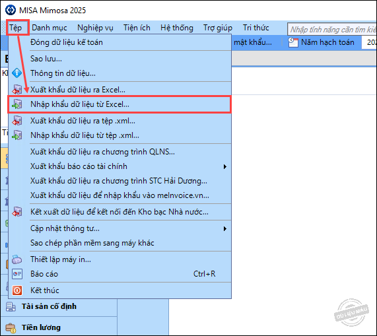Image resolution: width=377 pixels, height=336 pixels.
Task: Click the Xuất khẩu ra tệp .xml icon
Action: point(17,121)
